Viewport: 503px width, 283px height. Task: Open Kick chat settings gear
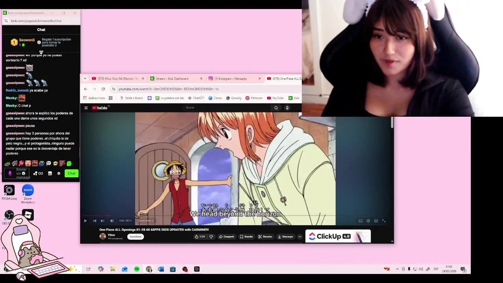pos(59,173)
